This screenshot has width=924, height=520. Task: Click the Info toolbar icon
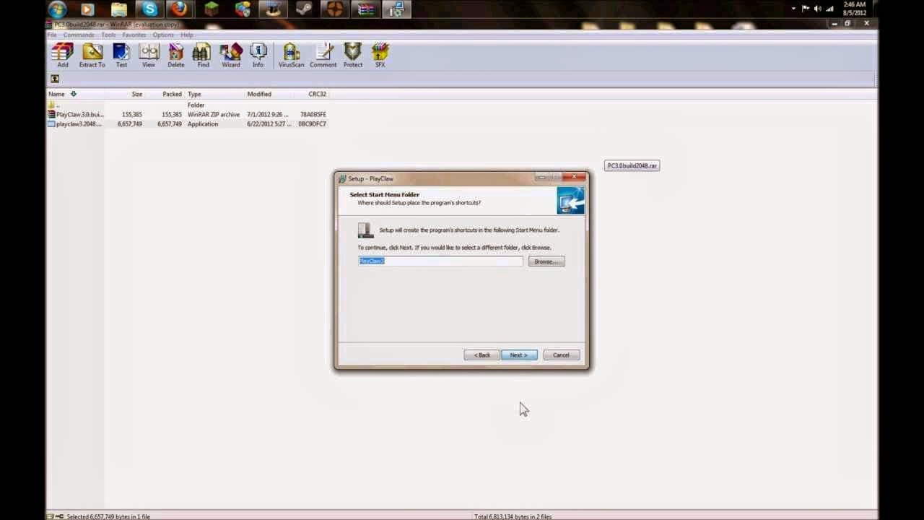258,56
